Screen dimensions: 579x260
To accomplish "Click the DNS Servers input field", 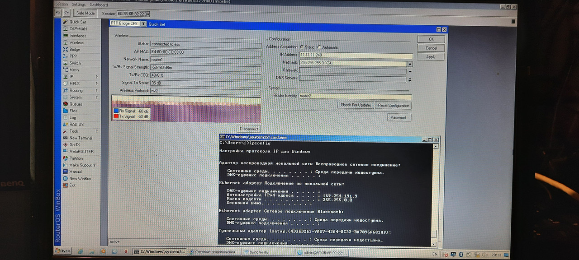I will [x=353, y=78].
